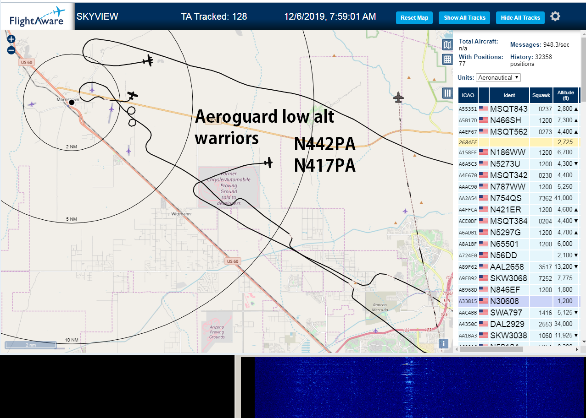Sort table by ICAO column
The height and width of the screenshot is (418, 586).
[468, 95]
